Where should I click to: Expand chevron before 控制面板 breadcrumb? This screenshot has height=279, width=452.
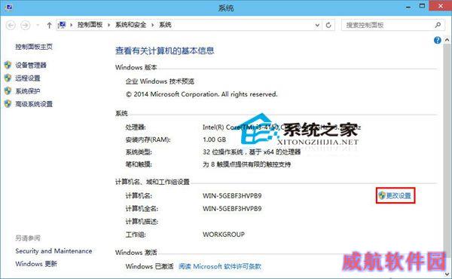72,25
